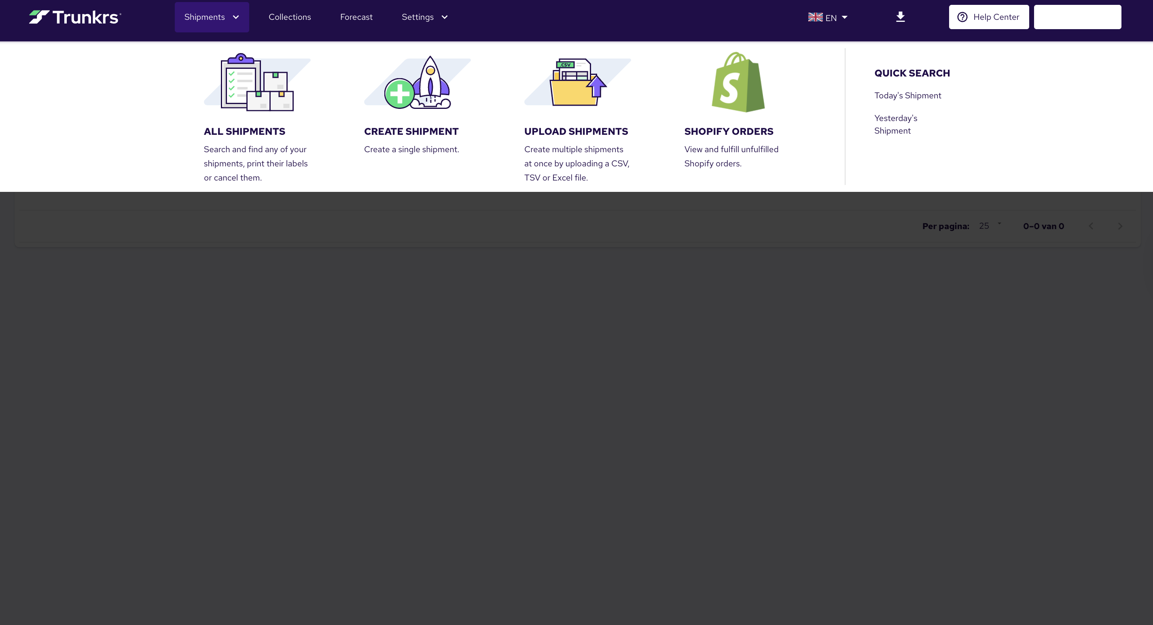Expand the Shipments menu chevron
1153x625 pixels.
tap(236, 17)
